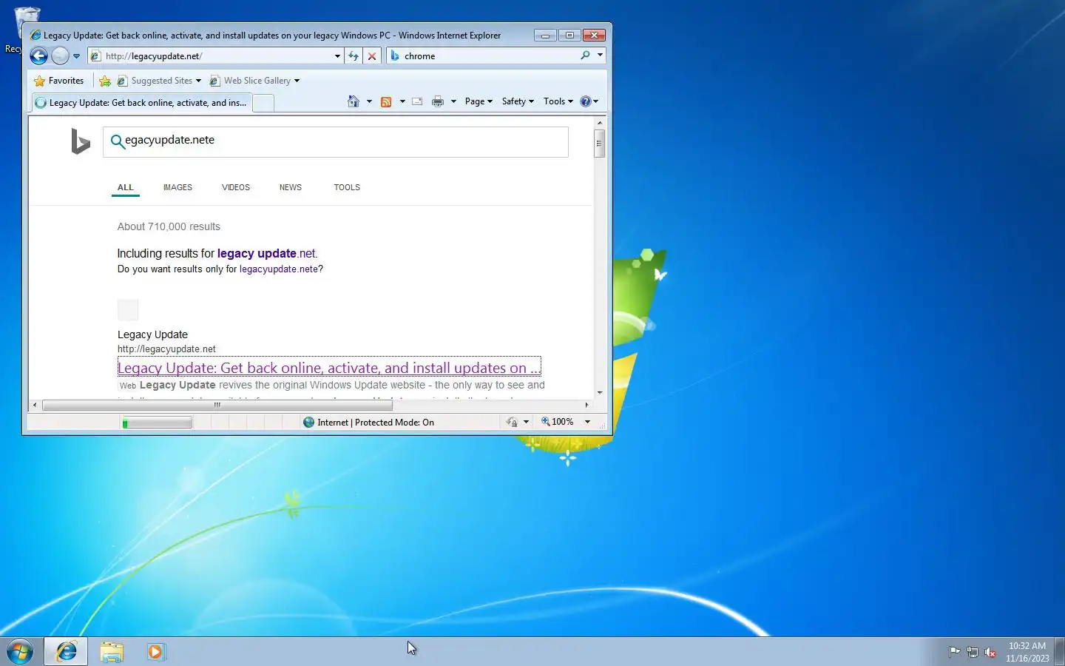Click the scroll down arrow of vertical scrollbar

[x=600, y=393]
